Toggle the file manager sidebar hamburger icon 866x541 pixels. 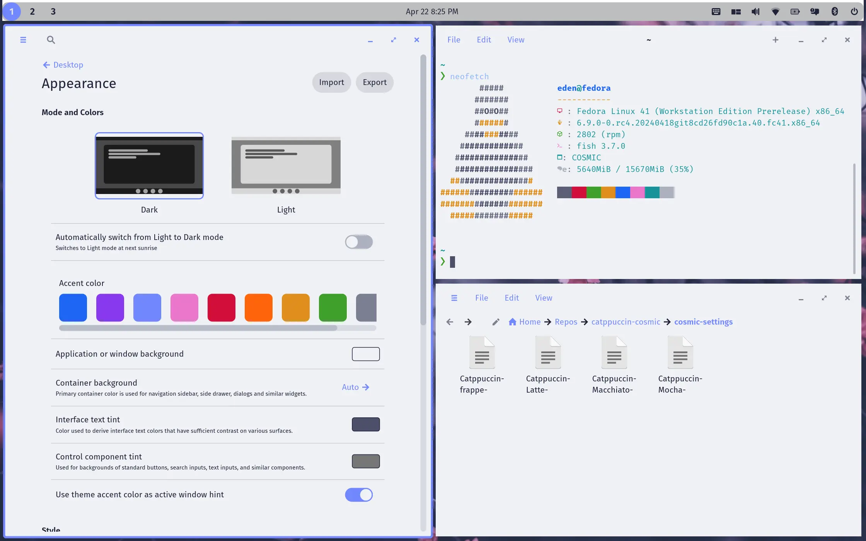click(x=454, y=298)
